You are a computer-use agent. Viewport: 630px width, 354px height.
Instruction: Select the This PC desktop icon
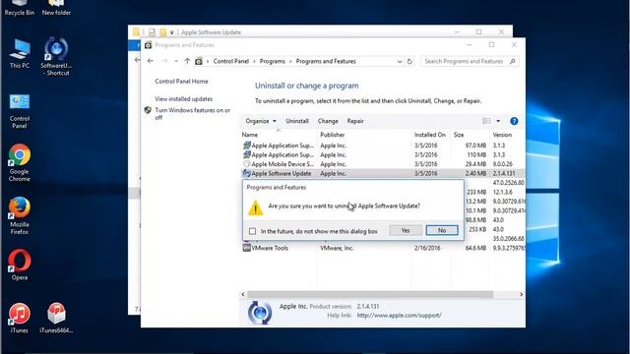click(20, 54)
